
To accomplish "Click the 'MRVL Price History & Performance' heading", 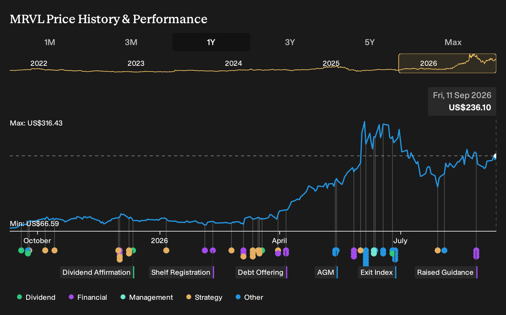I will [109, 19].
